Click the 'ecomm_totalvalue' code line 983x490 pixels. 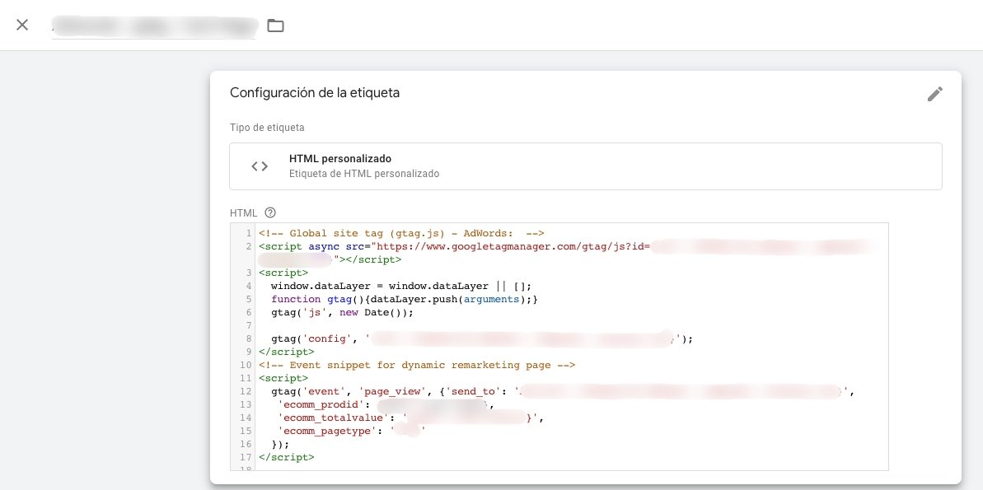pos(410,418)
